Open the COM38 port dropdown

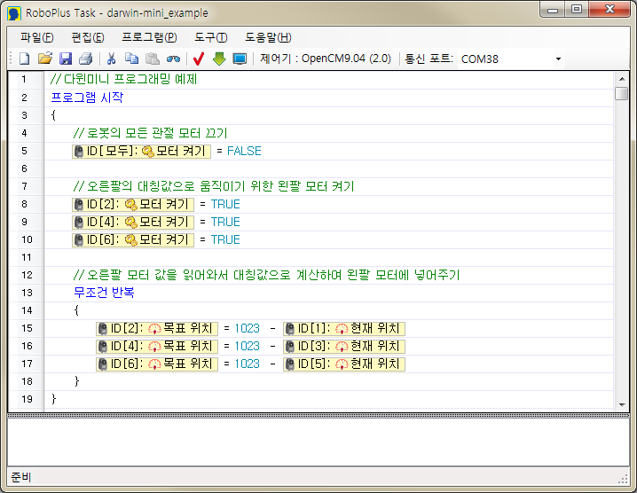[511, 59]
